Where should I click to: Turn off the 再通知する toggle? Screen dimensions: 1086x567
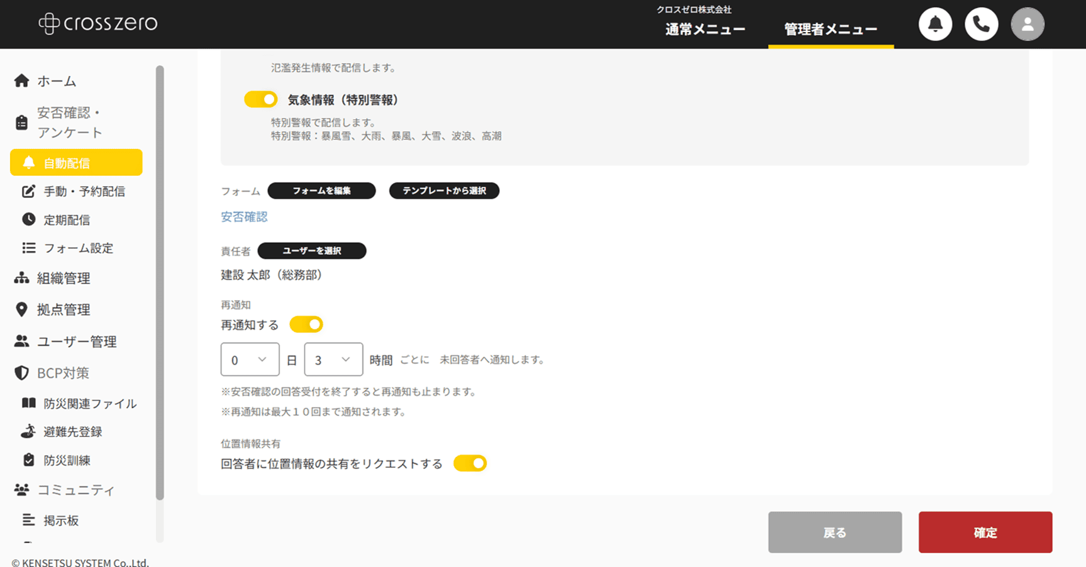[x=306, y=324]
